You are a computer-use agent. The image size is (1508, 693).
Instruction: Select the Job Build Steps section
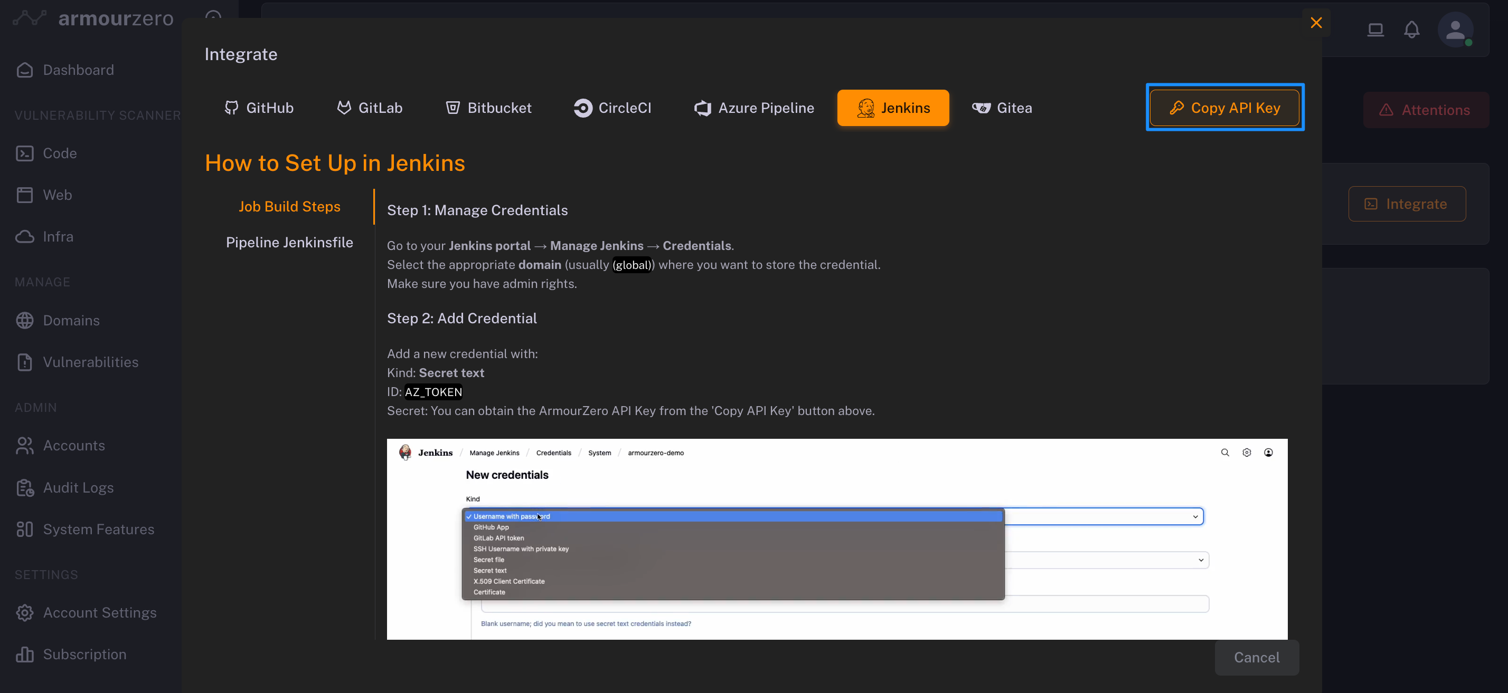click(x=289, y=206)
